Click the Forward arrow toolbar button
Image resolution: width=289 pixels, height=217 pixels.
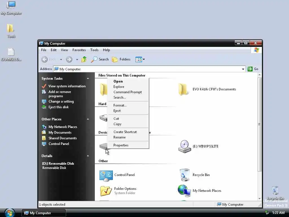[69, 59]
